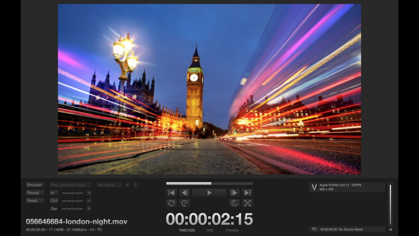419x236 pixels.
Task: Click the large 00:00:02:15 timecode display
Action: point(209,219)
